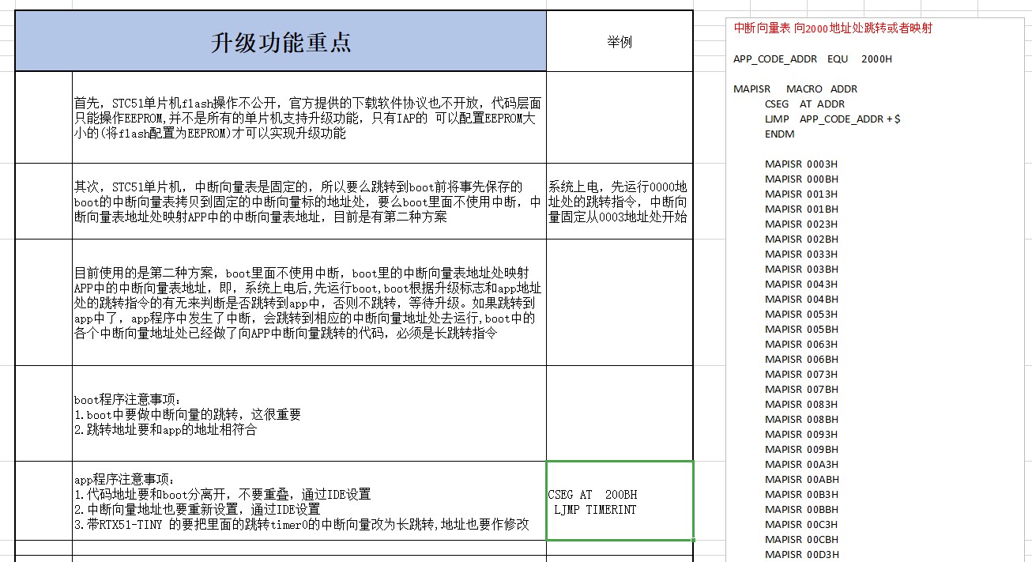Click the MAPISR 0053H line
The height and width of the screenshot is (562, 1032).
[x=801, y=314]
